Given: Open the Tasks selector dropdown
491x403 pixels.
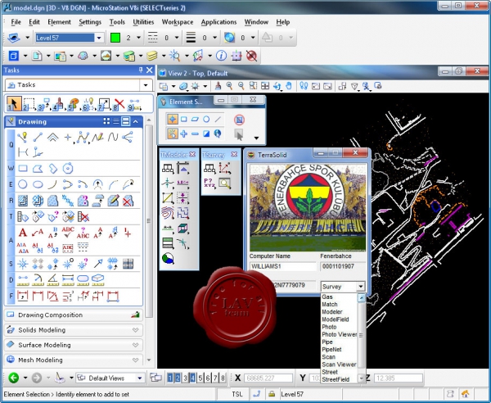Looking at the screenshot, I should click(146, 85).
